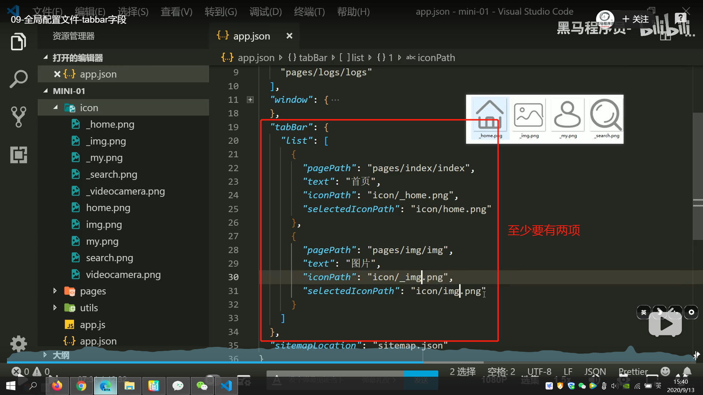Toggle the 英 input language button
This screenshot has height=395, width=703.
click(643, 312)
